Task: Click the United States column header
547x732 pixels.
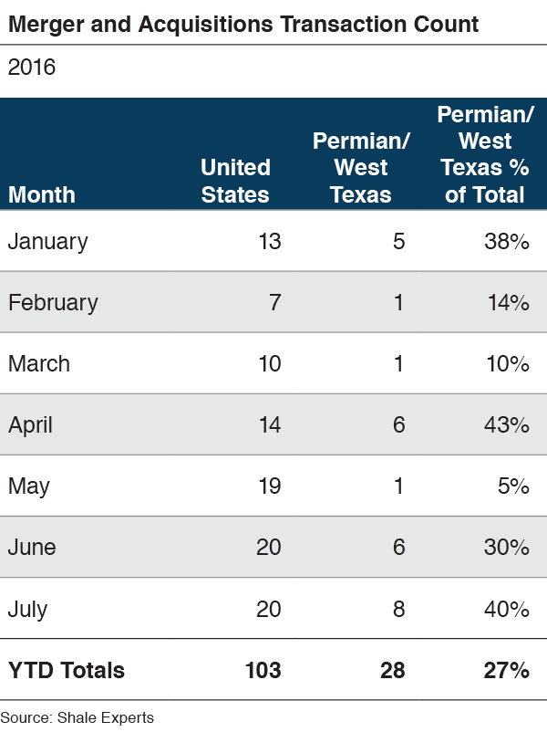Action: click(235, 181)
